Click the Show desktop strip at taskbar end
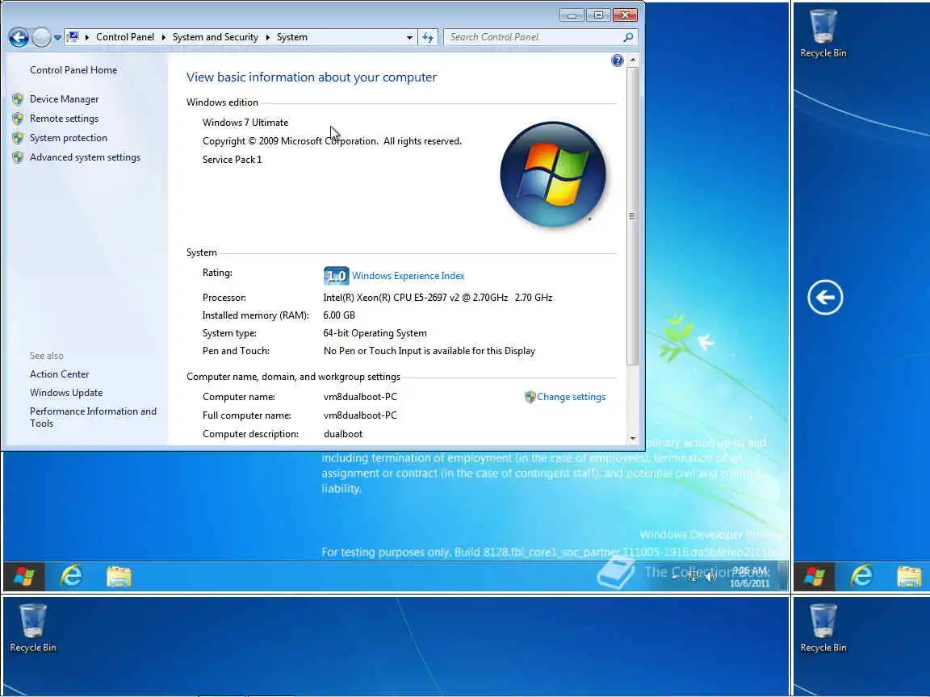This screenshot has height=697, width=930. point(783,576)
